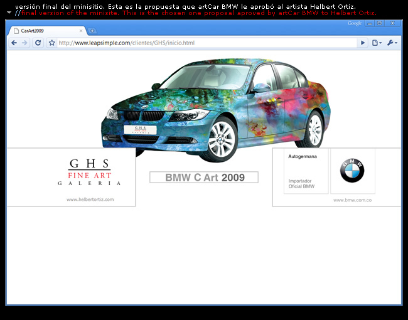408x320 pixels.
Task: Bookmark this page with the star icon
Action: click(52, 43)
